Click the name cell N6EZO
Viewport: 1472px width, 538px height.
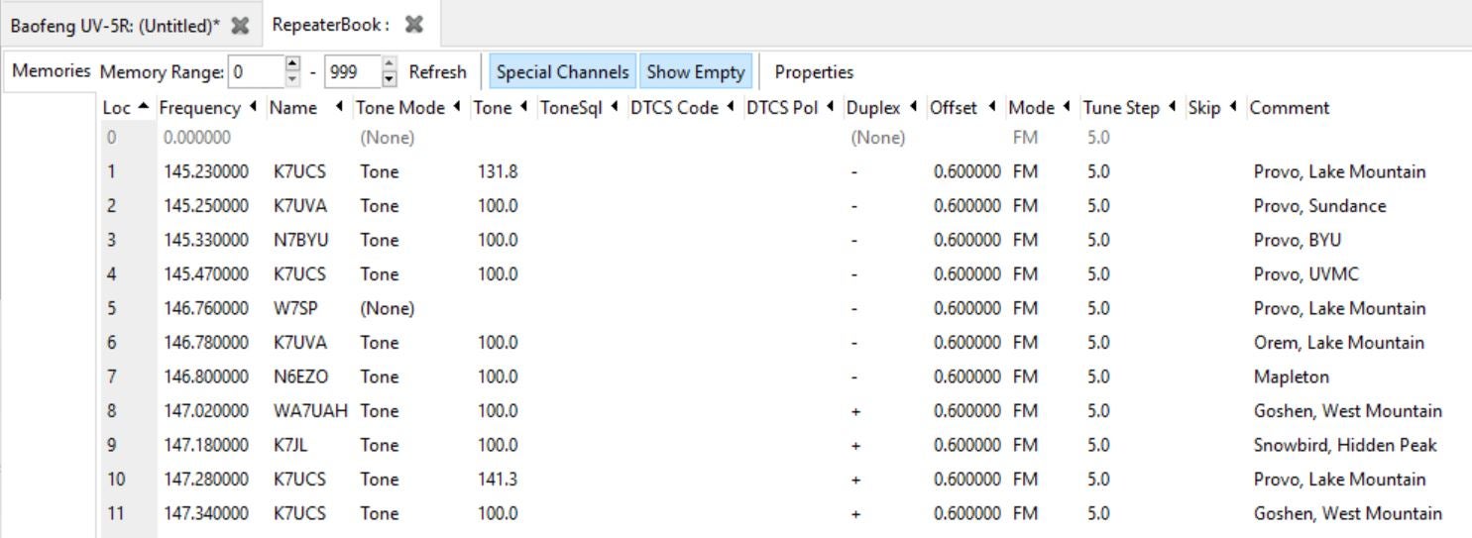click(x=300, y=377)
